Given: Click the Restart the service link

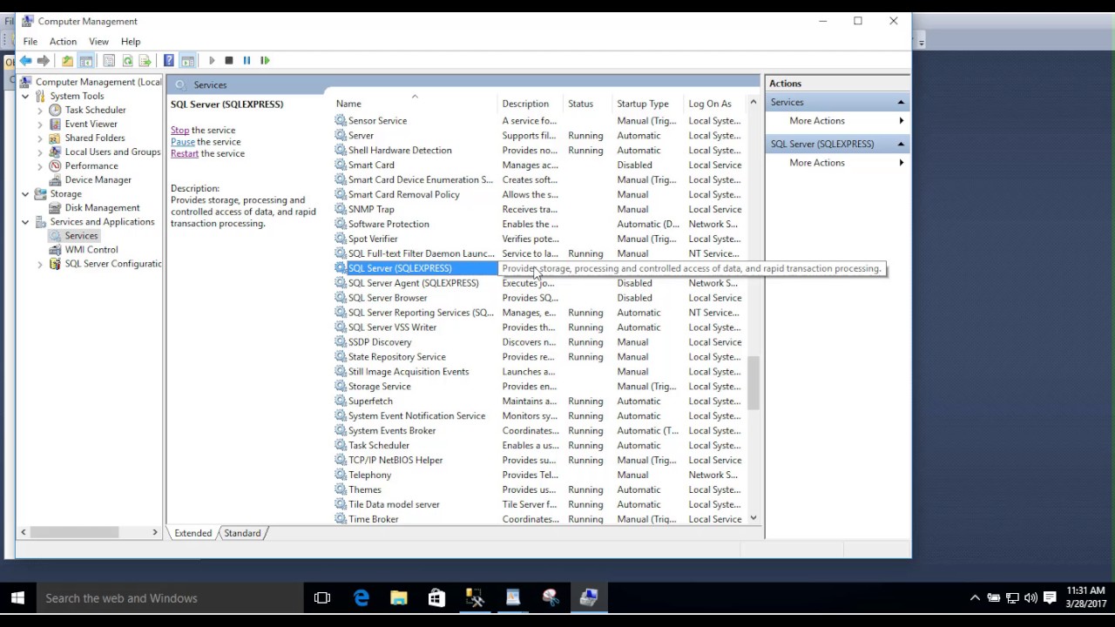Looking at the screenshot, I should click(185, 153).
